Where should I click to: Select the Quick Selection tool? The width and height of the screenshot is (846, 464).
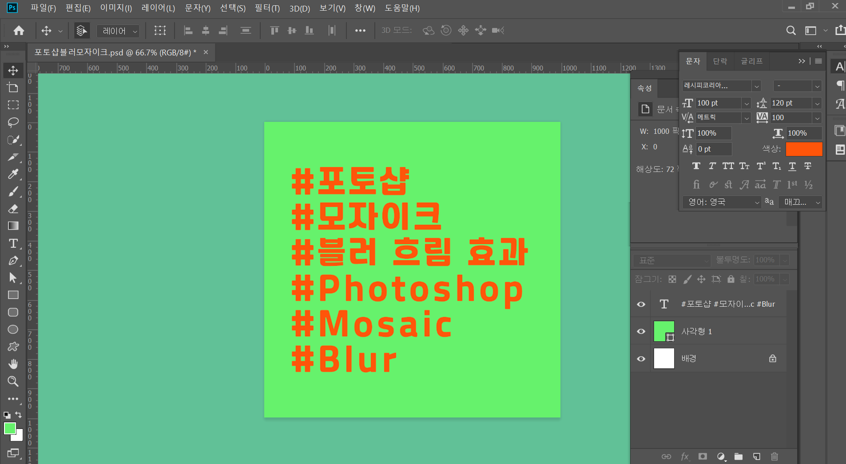[13, 140]
